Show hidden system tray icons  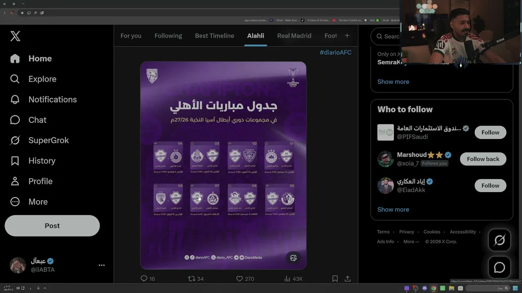click(x=45, y=289)
